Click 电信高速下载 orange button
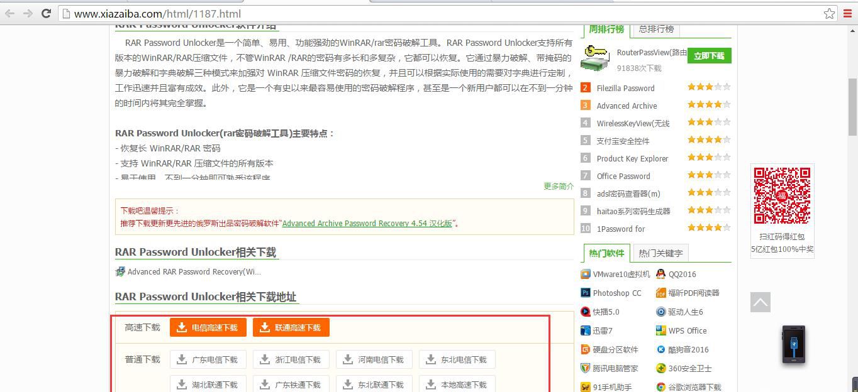Image resolution: width=858 pixels, height=392 pixels. pyautogui.click(x=208, y=327)
